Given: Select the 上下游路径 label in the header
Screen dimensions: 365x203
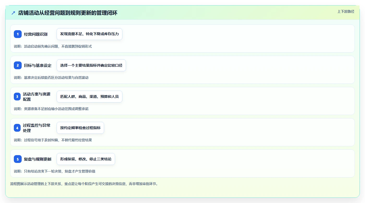Looking at the screenshot, I should point(346,11).
